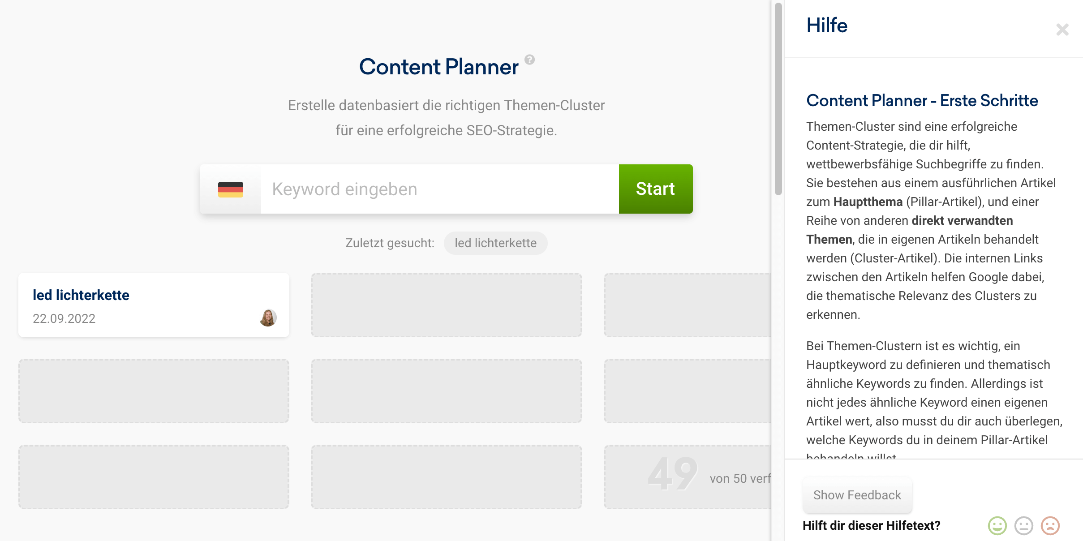Image resolution: width=1083 pixels, height=541 pixels.
Task: Select recent search chip led lichterkette
Action: [495, 243]
